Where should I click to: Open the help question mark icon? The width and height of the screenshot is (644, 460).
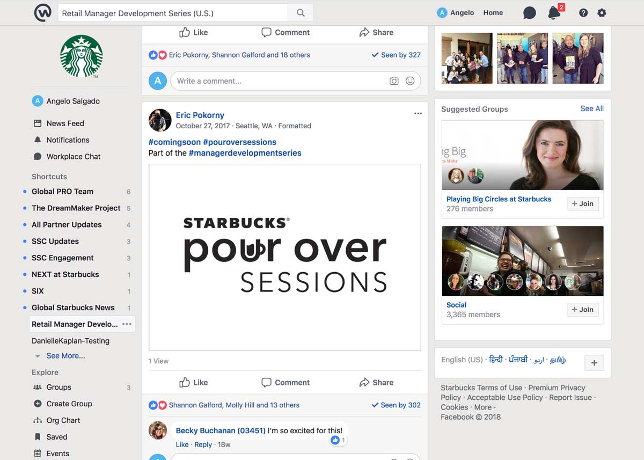(583, 13)
